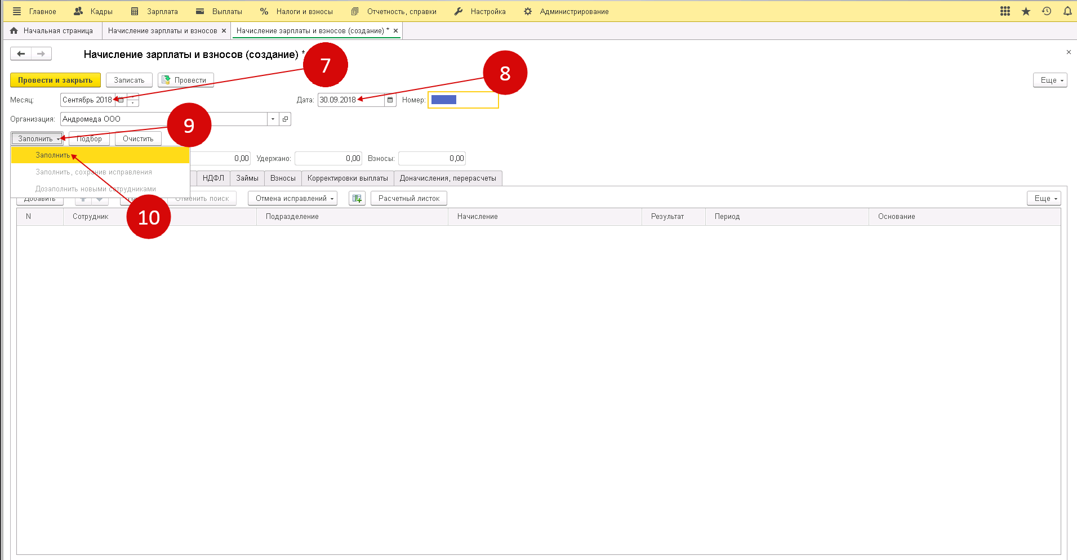This screenshot has height=560, width=1077.
Task: Choose Заполнить in the dropdown menu
Action: click(x=53, y=155)
